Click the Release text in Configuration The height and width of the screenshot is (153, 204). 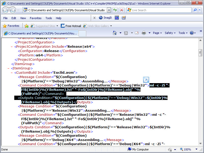pos(52,51)
